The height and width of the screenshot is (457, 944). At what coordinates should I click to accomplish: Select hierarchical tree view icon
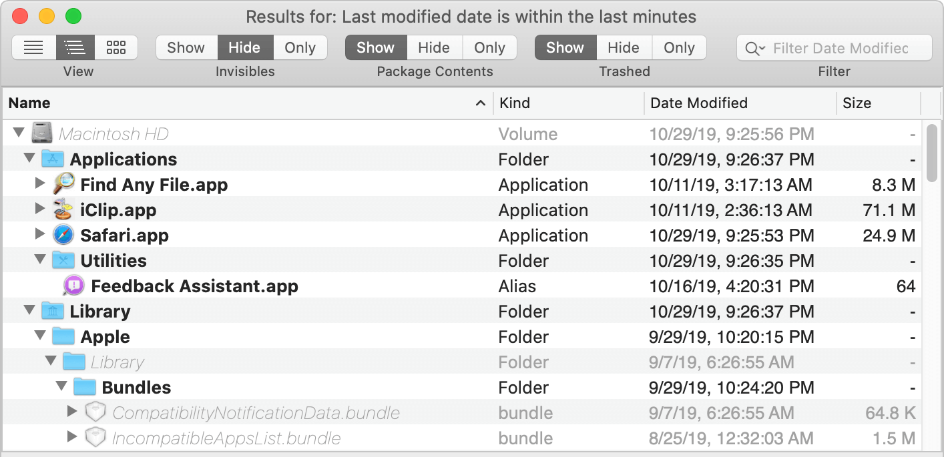75,47
